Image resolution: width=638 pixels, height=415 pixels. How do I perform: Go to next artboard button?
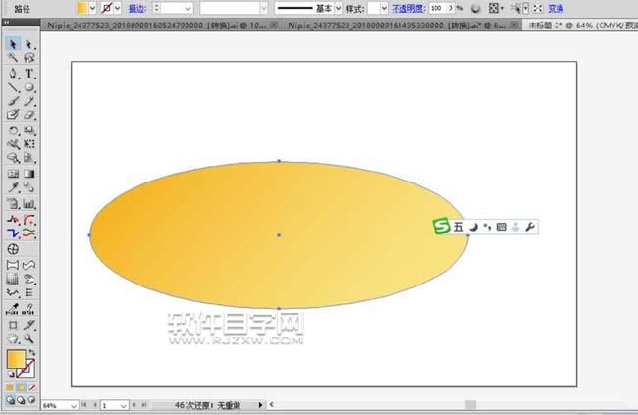[134, 405]
